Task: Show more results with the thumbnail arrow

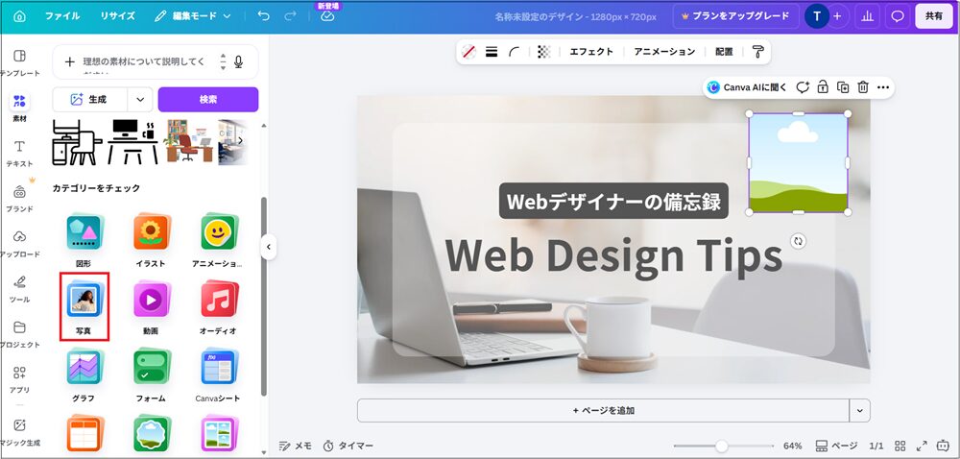Action: (240, 140)
